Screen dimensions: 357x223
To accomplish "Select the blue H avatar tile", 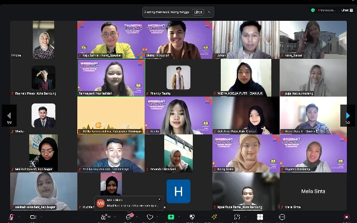I will tap(178, 191).
